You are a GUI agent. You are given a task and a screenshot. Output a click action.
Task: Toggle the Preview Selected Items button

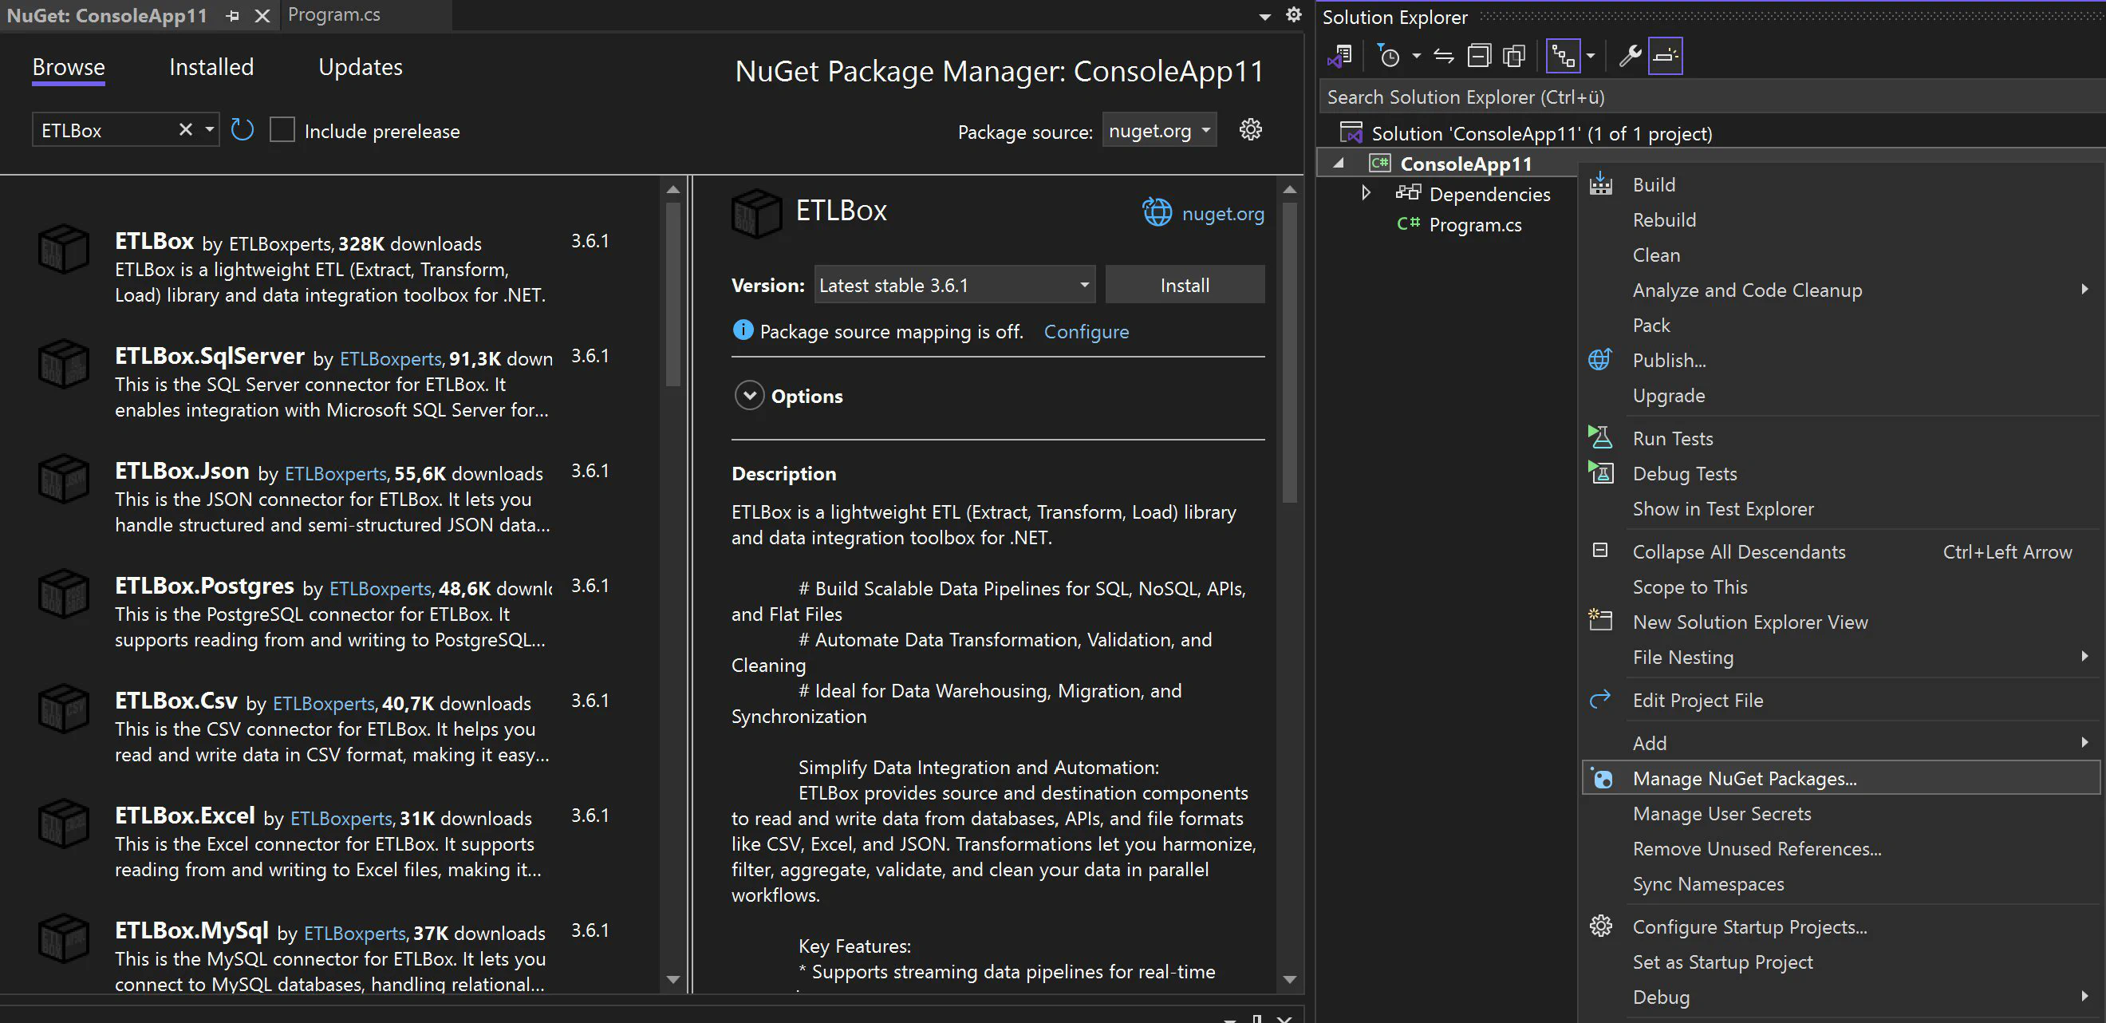[x=1666, y=56]
